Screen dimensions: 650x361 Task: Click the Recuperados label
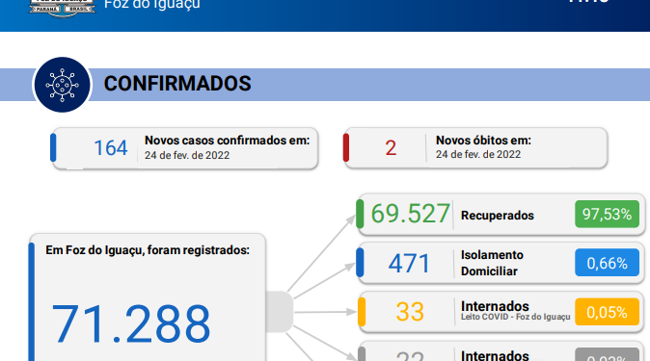point(498,216)
